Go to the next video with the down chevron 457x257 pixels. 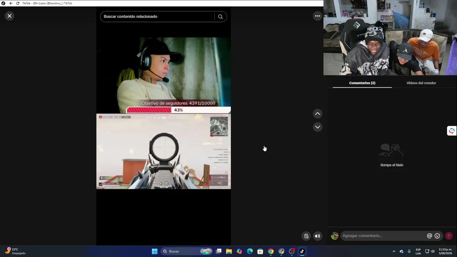coord(317,127)
